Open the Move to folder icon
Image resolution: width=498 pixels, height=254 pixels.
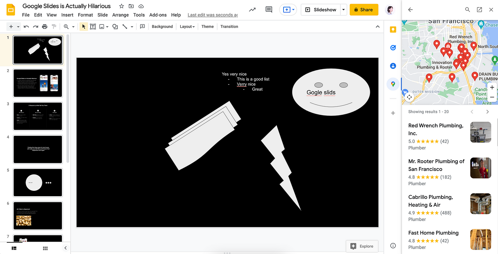point(131,6)
